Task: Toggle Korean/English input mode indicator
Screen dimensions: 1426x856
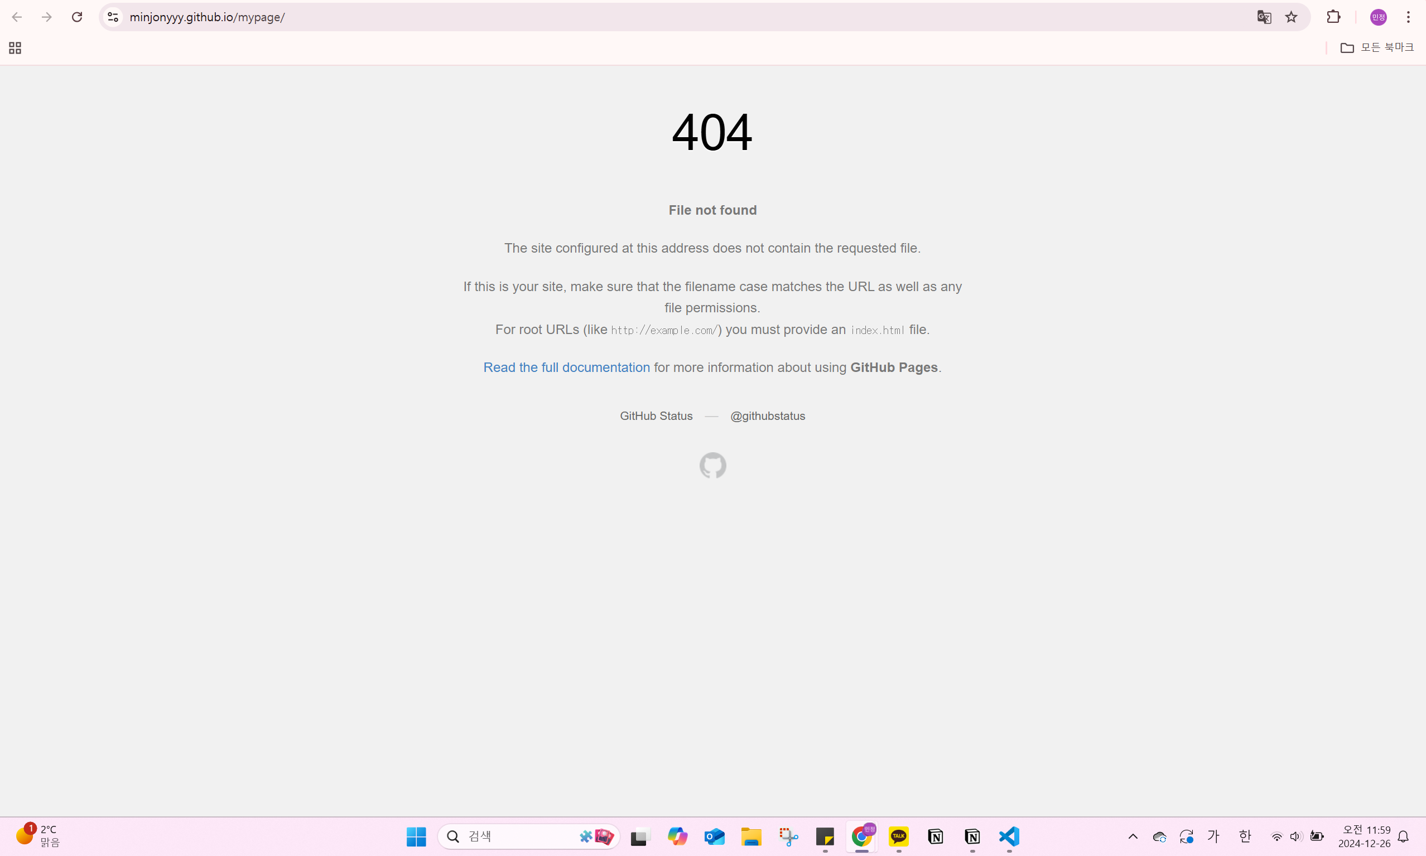Action: [x=1244, y=836]
